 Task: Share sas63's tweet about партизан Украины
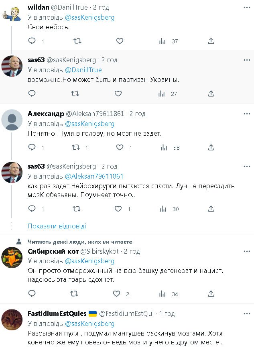[211, 94]
